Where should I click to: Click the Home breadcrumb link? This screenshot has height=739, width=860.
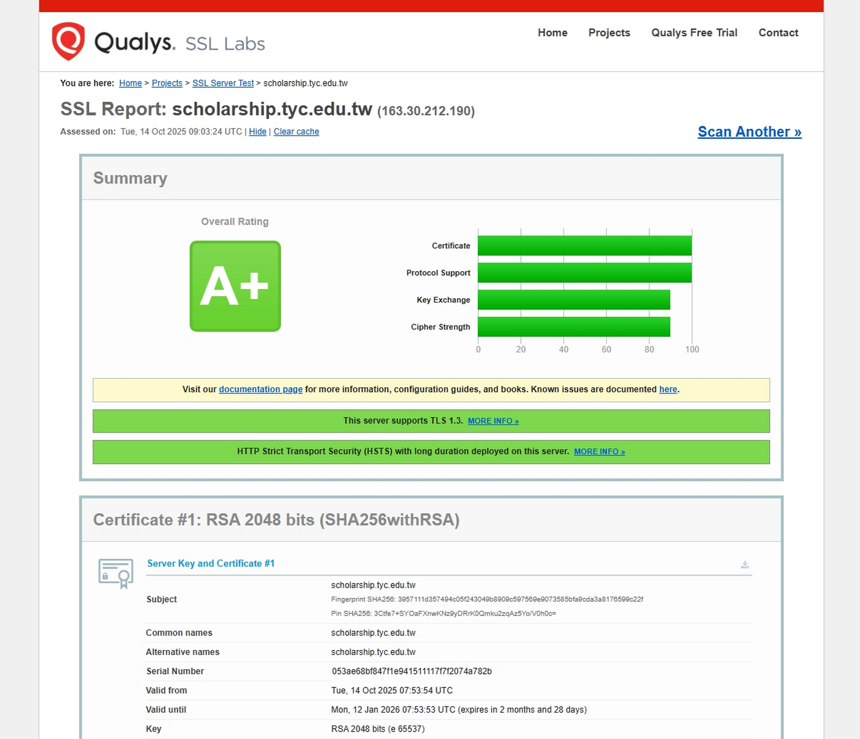point(130,83)
